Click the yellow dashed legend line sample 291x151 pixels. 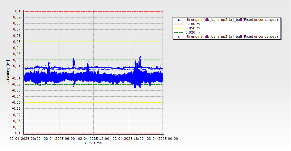point(178,28)
